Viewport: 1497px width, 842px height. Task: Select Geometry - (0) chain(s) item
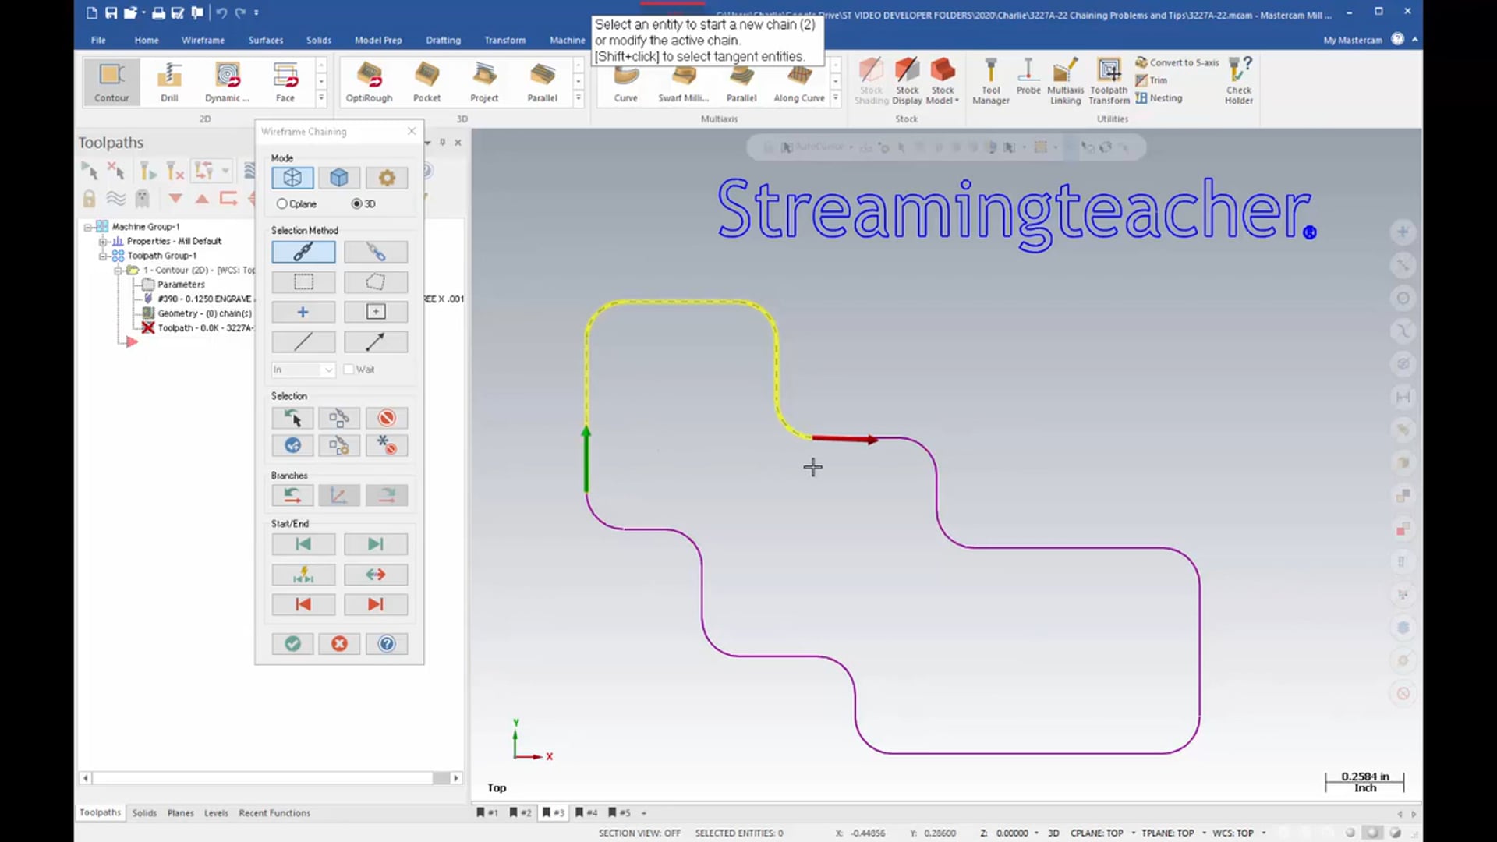(204, 313)
